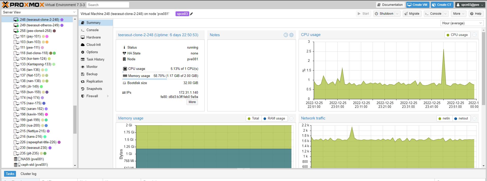Viewport: 487px width, 181px height.
Task: Click the Memory usage progress bar
Action: tap(160, 79)
